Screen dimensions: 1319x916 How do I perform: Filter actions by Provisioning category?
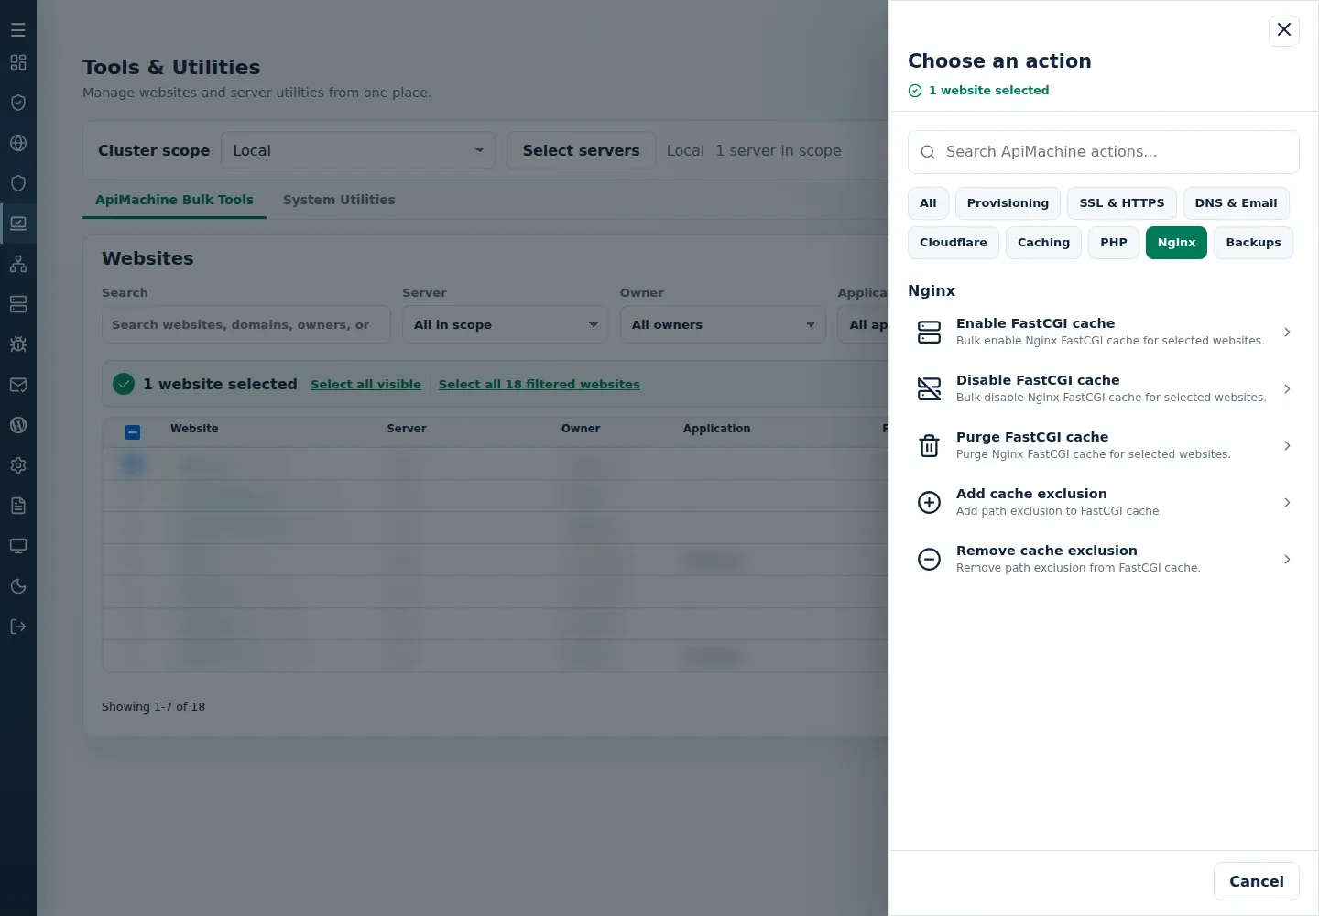1008,203
